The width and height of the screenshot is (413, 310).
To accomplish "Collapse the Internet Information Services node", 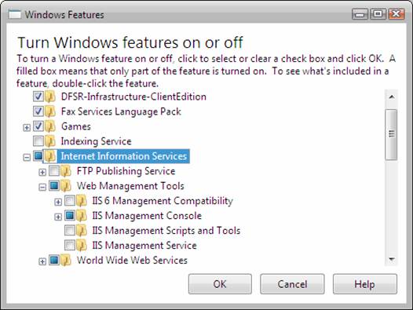I will 27,157.
